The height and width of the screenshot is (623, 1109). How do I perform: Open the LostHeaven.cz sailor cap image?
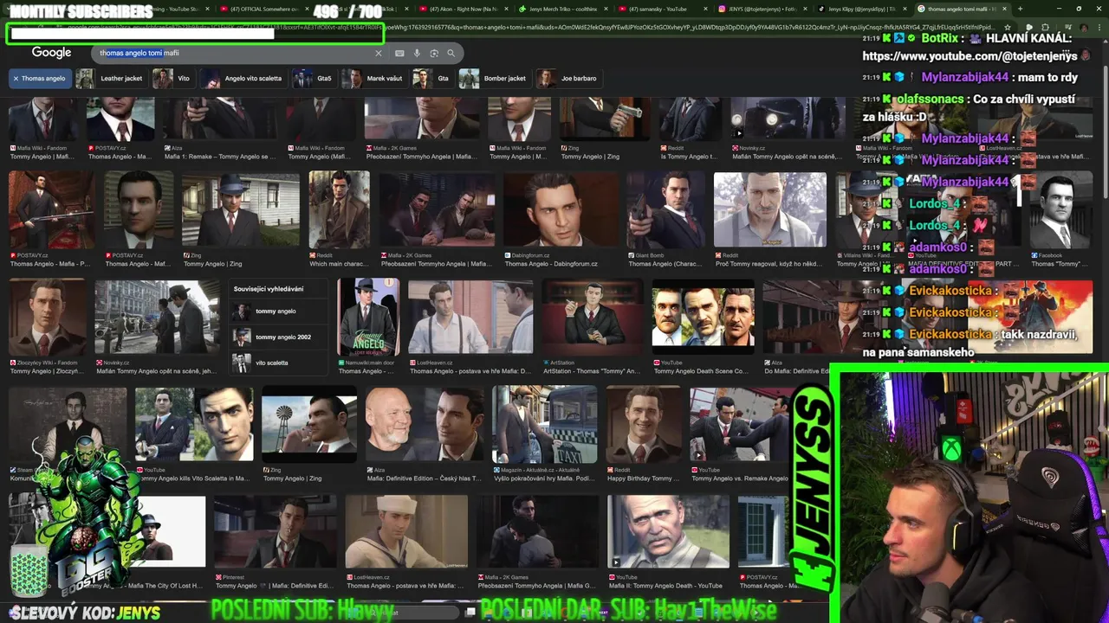coord(405,532)
